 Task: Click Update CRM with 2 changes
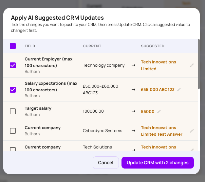click(x=158, y=163)
